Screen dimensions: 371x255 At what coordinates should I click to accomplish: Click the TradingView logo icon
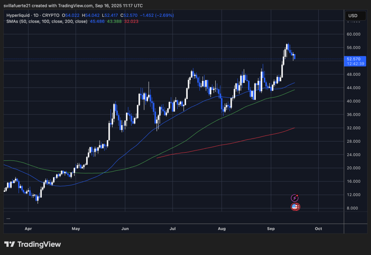click(x=9, y=244)
